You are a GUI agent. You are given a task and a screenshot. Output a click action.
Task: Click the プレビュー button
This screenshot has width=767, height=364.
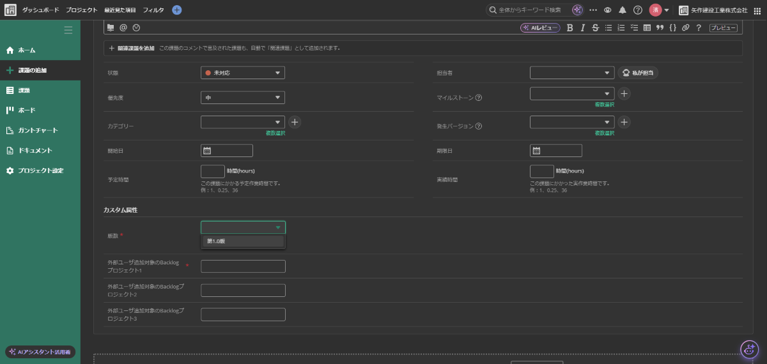(724, 27)
